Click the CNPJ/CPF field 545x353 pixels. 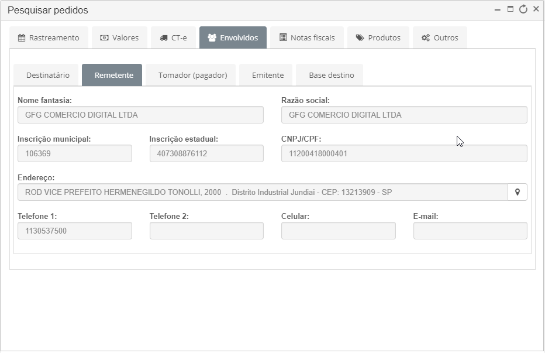coord(404,153)
